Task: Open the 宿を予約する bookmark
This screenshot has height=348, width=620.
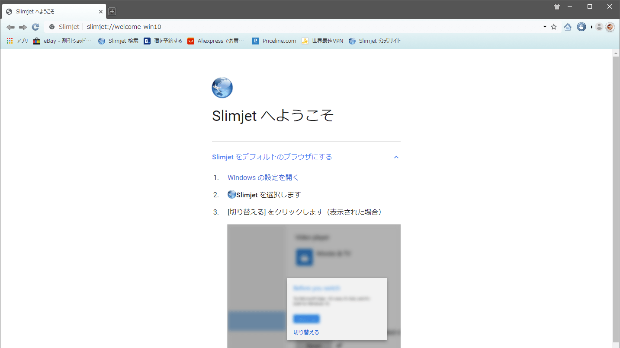Action: pyautogui.click(x=163, y=41)
